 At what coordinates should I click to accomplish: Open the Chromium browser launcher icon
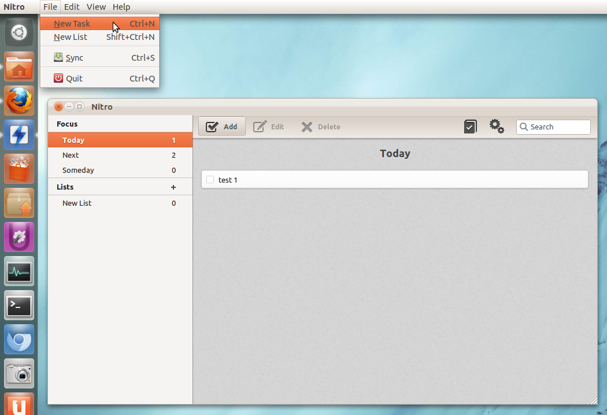[19, 339]
